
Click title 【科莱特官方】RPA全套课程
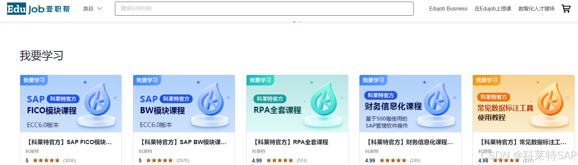click(290, 142)
